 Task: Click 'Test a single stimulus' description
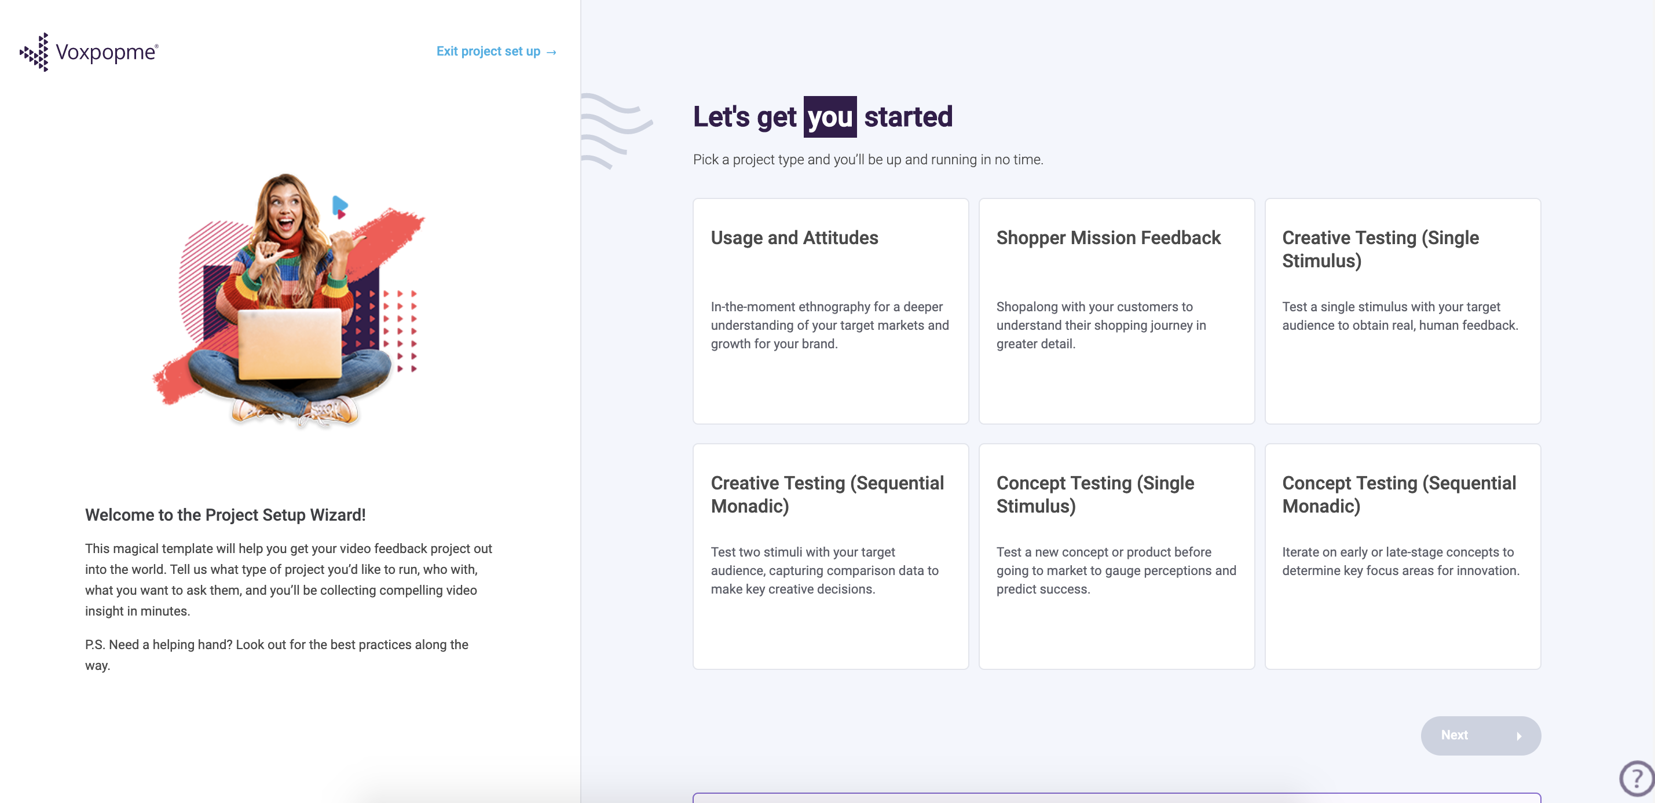click(x=1400, y=316)
